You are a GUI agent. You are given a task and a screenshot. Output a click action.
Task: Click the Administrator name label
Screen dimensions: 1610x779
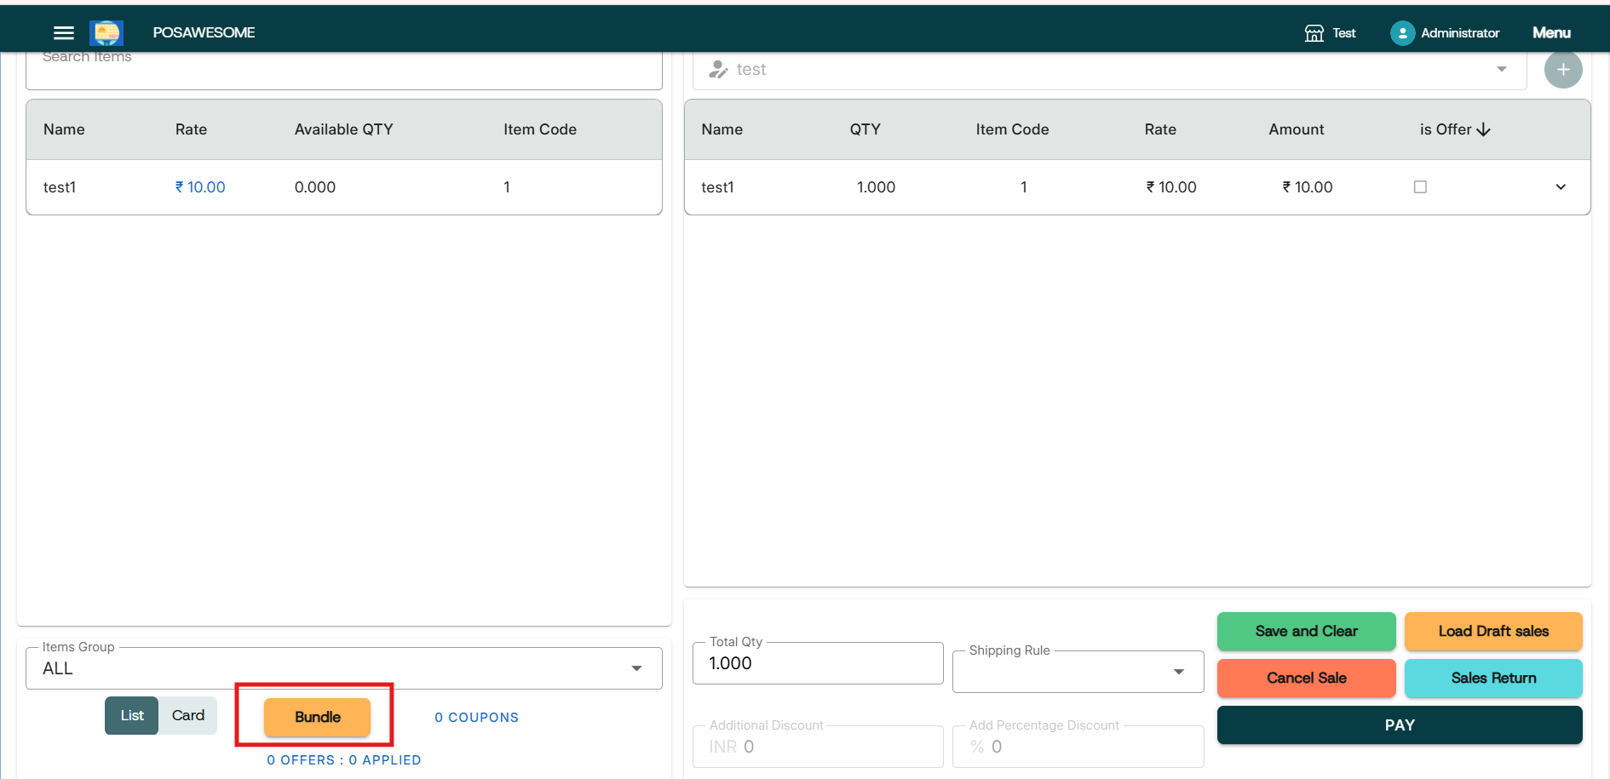pos(1460,32)
